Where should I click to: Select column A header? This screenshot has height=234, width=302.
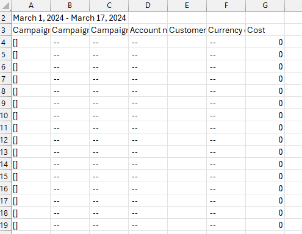pyautogui.click(x=31, y=5)
